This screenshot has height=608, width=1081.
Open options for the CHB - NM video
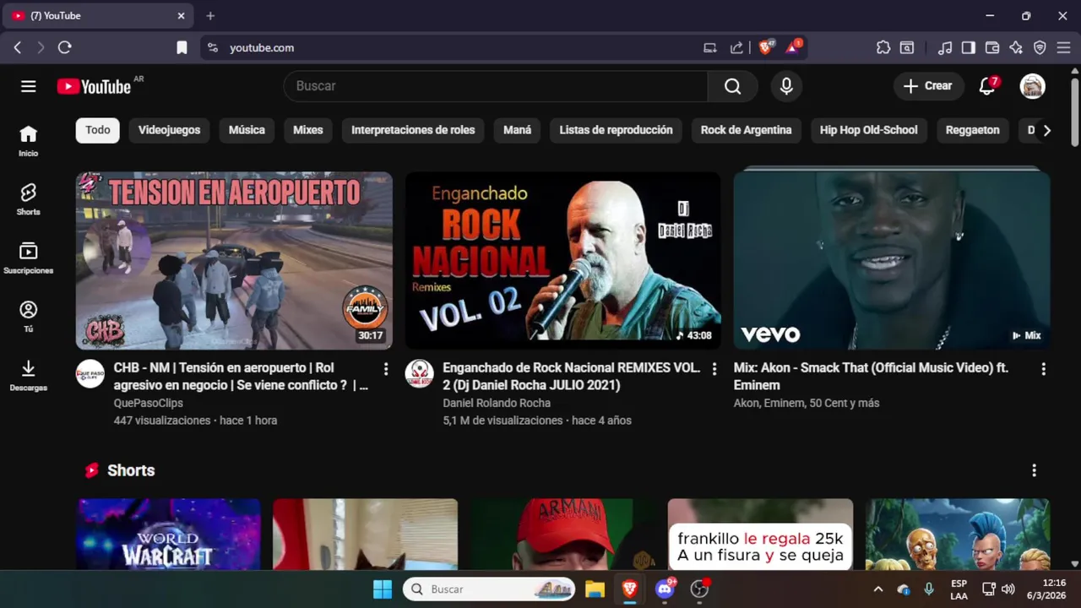click(x=386, y=369)
